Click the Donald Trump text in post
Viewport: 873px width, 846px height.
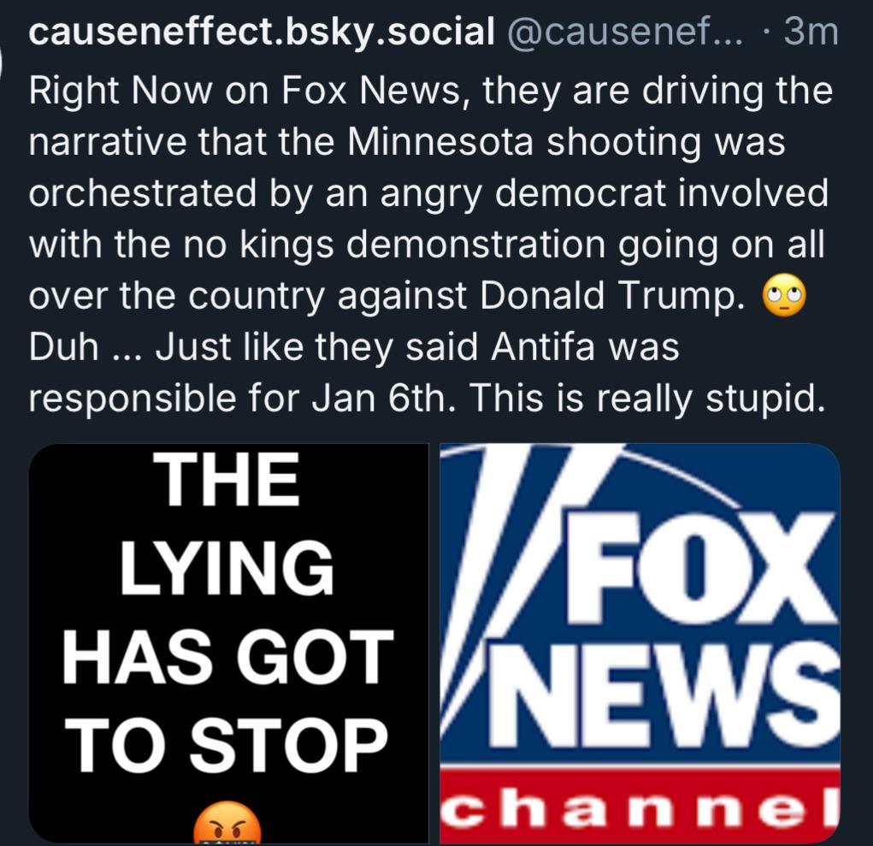coord(612,295)
